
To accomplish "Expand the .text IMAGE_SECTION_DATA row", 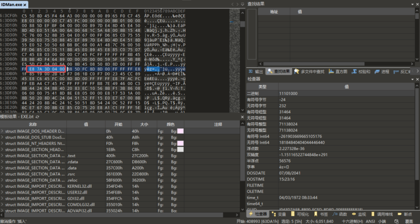I will click(2, 156).
